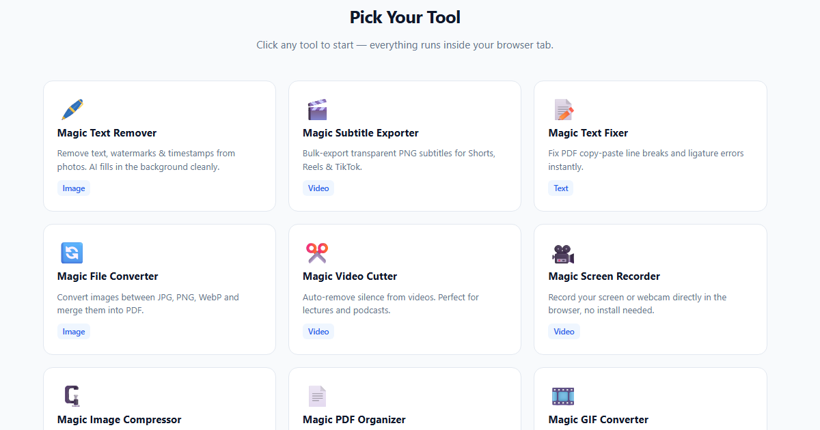Open the Magic Video Cutter tool title
Viewport: 820px width, 430px height.
pos(350,276)
